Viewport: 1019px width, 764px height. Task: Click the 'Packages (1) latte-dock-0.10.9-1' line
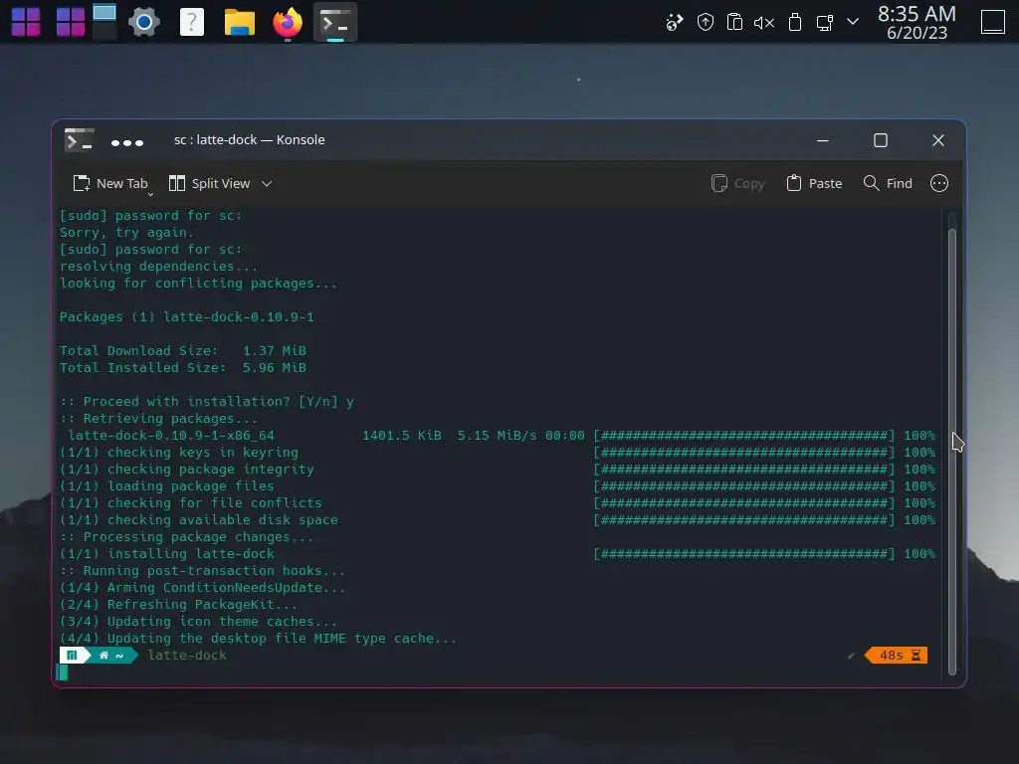186,317
